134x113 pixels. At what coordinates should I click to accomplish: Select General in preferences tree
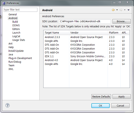click(12, 14)
